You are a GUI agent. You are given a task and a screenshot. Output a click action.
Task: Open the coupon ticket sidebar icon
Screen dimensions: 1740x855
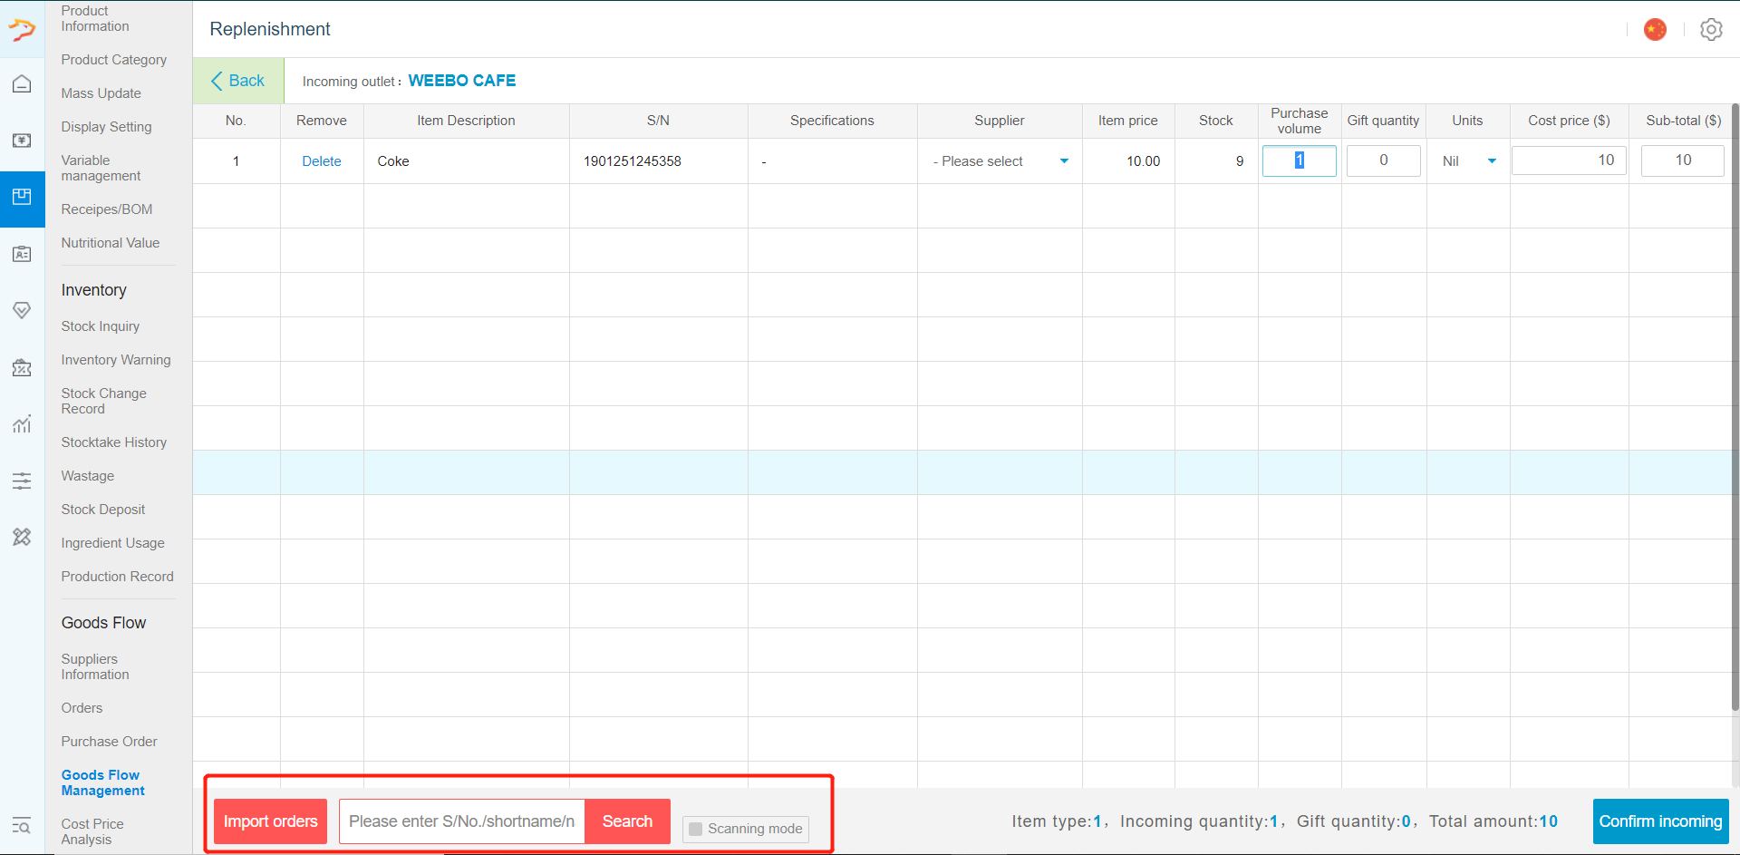click(22, 368)
